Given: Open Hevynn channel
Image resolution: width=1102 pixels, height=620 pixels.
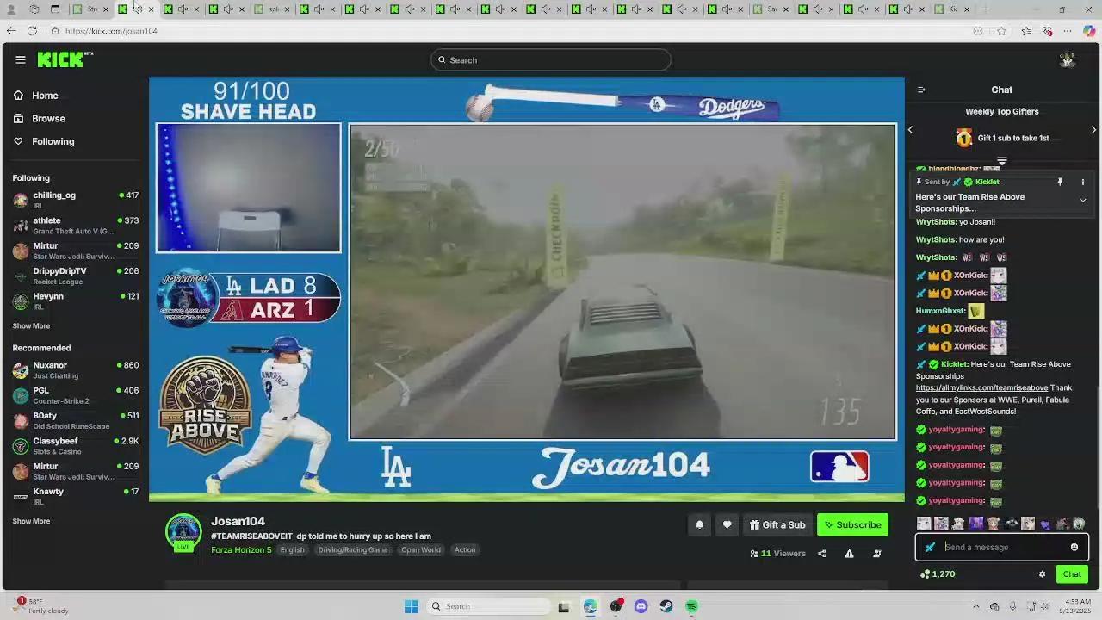Looking at the screenshot, I should pyautogui.click(x=76, y=301).
